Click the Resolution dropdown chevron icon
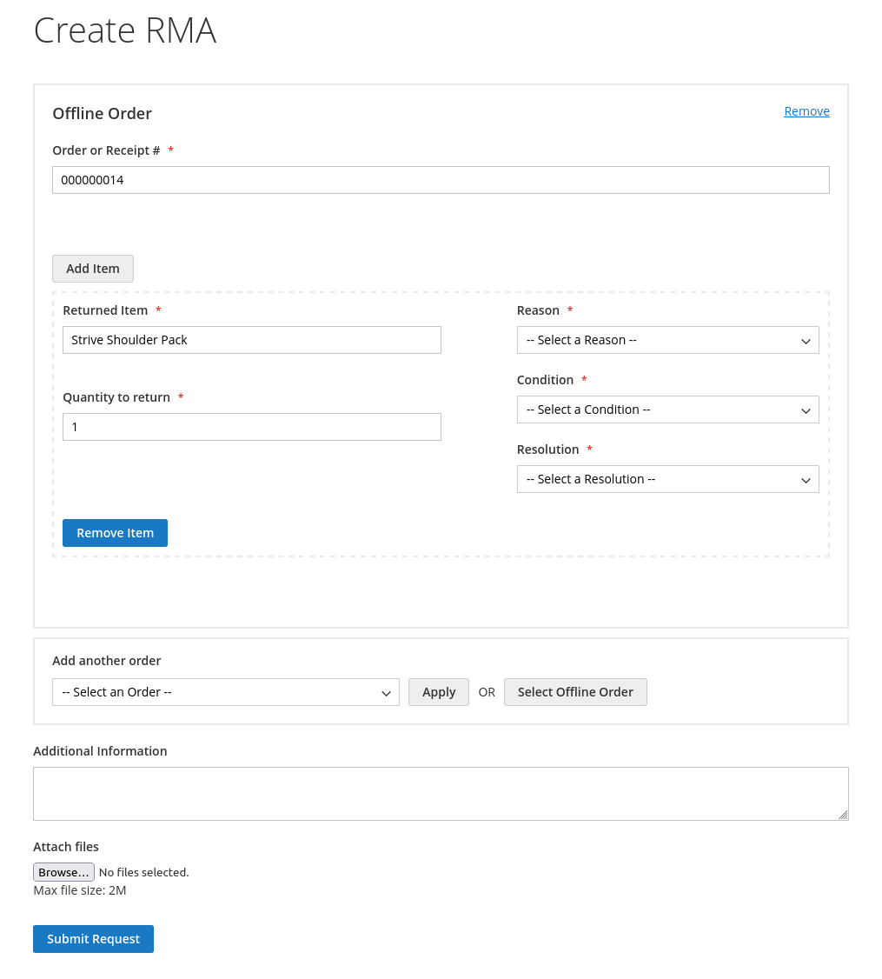This screenshot has width=882, height=979. point(806,479)
